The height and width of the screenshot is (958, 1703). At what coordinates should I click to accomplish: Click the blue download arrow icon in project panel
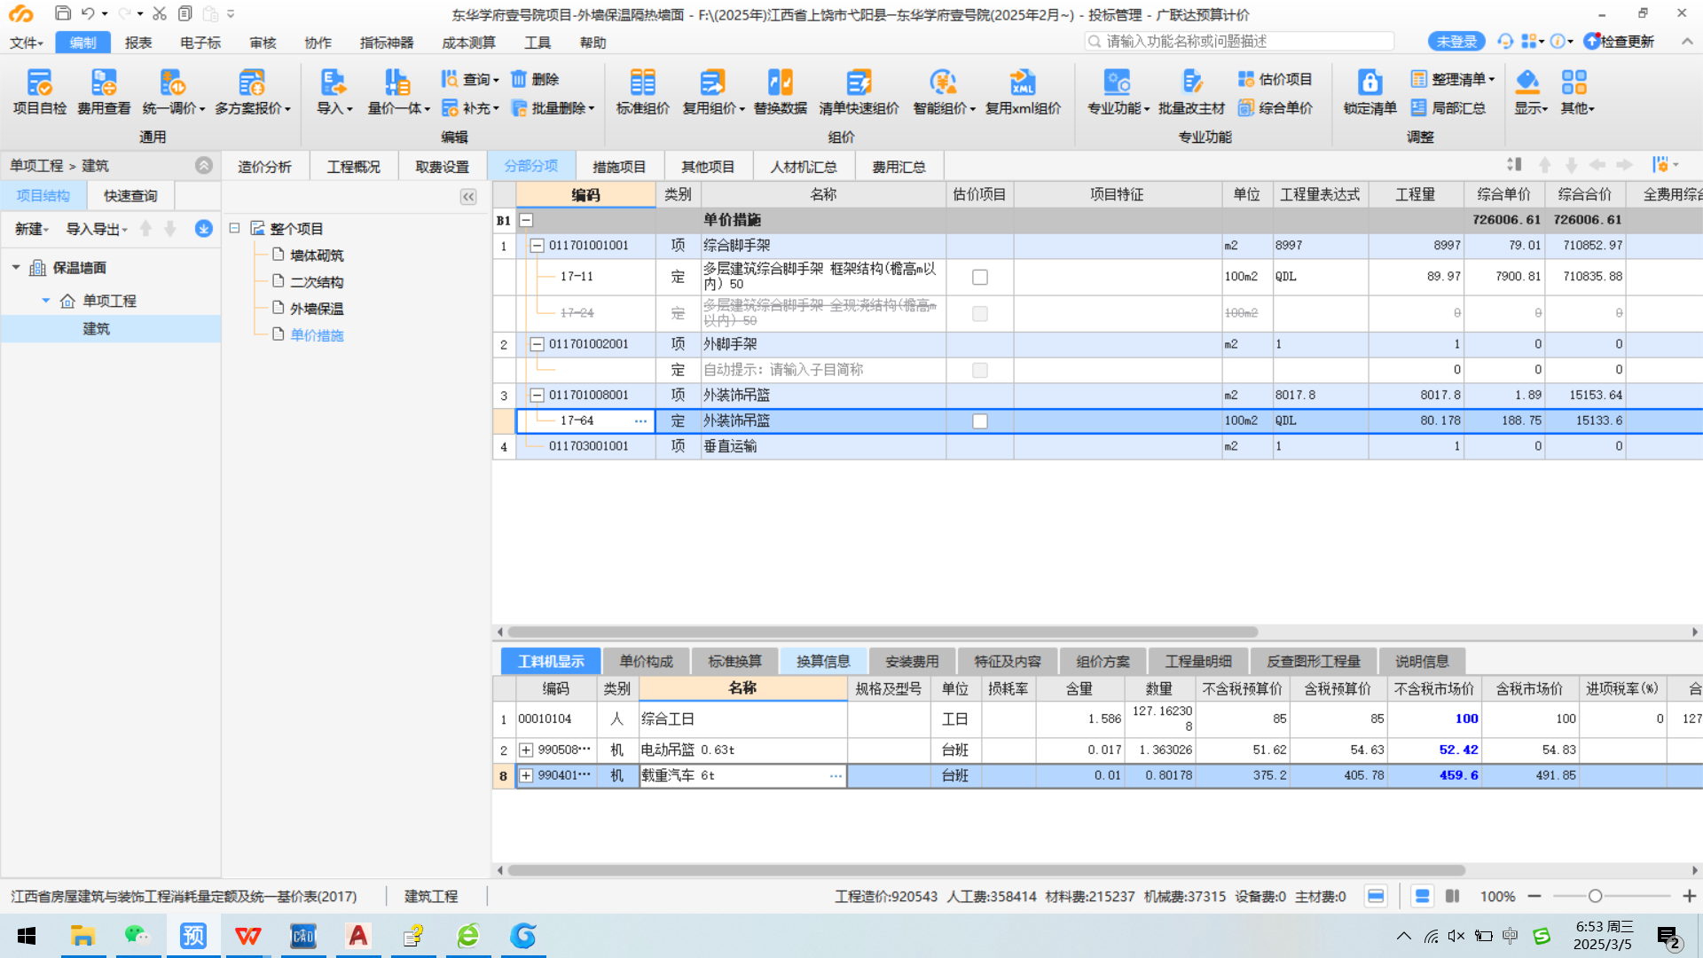point(204,229)
